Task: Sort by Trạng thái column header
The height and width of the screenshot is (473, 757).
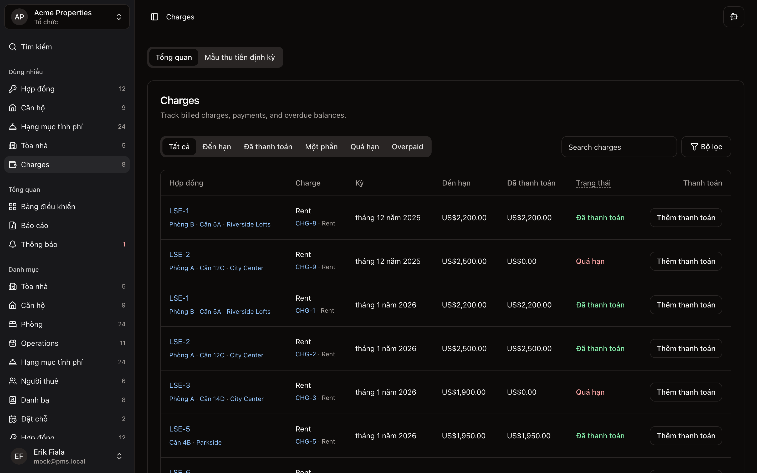Action: point(593,183)
